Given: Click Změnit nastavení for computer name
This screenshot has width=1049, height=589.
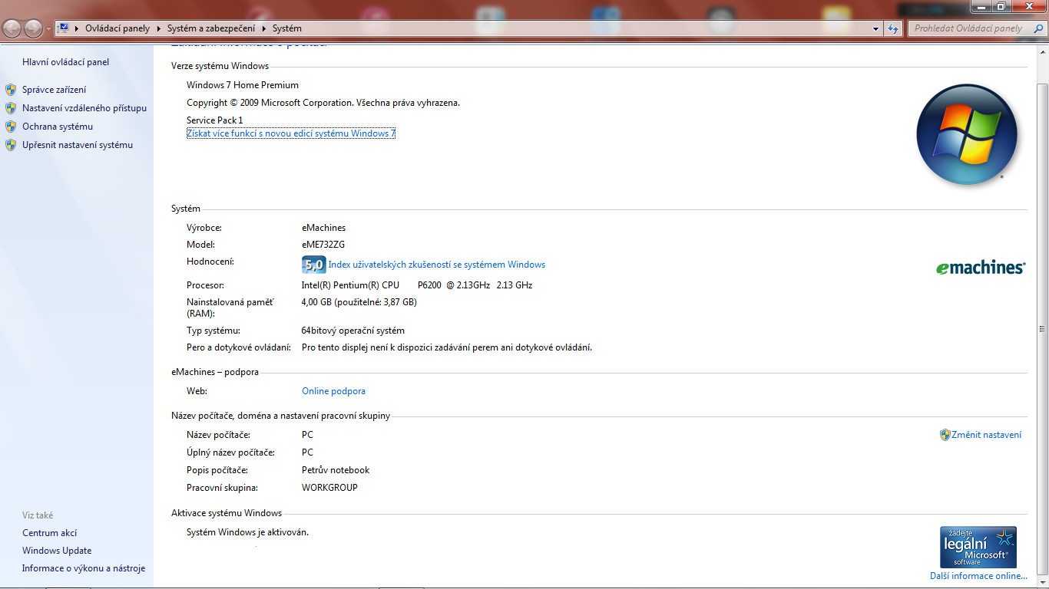Looking at the screenshot, I should 987,435.
